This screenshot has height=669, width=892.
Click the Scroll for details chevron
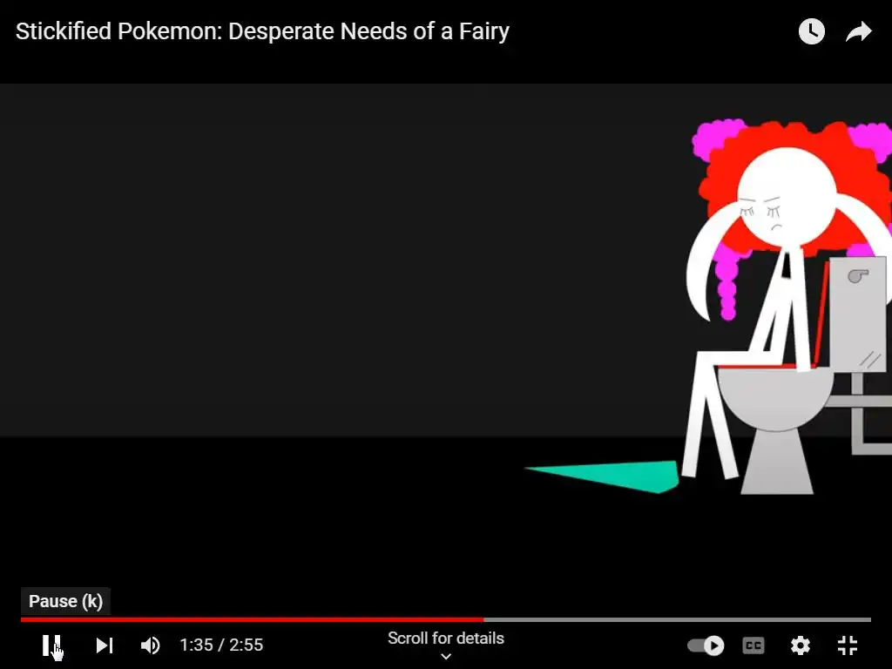(446, 657)
